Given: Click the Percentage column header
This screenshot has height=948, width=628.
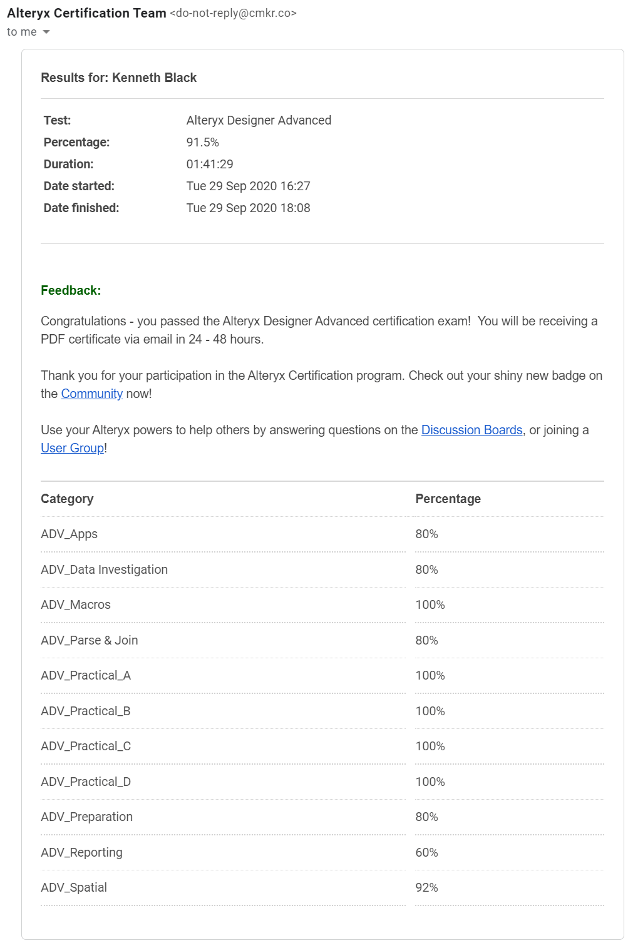Looking at the screenshot, I should (448, 499).
